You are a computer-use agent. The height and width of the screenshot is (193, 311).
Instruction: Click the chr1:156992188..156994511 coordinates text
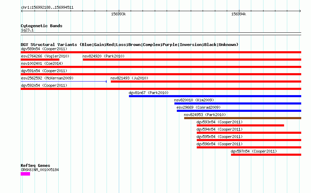47,7
